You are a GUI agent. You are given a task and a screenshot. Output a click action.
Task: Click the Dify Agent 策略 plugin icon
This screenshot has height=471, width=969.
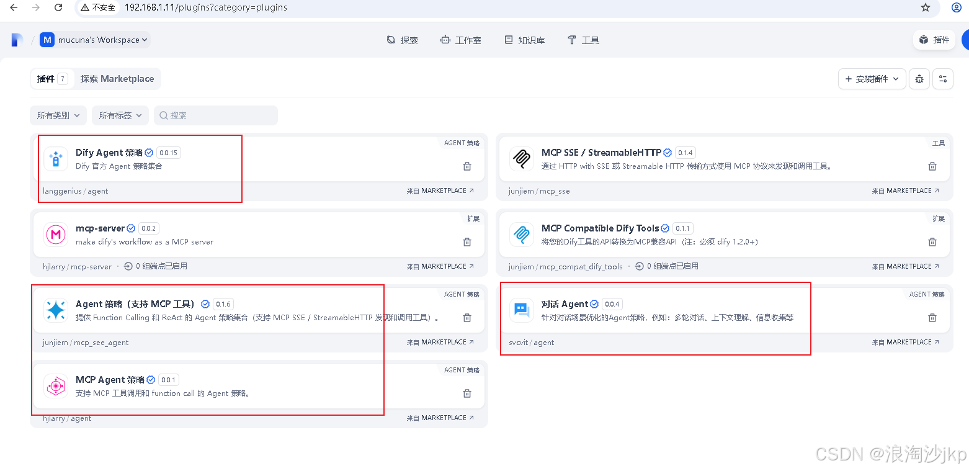coord(56,159)
